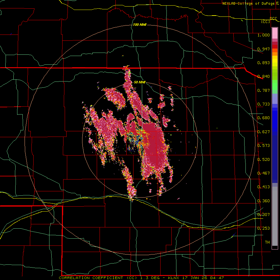
Task: Click the 100 NMI range ring label
Action: point(140,25)
